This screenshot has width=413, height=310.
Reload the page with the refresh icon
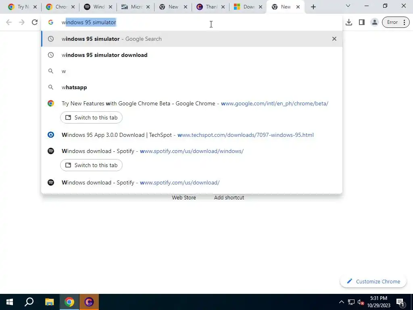click(x=35, y=23)
